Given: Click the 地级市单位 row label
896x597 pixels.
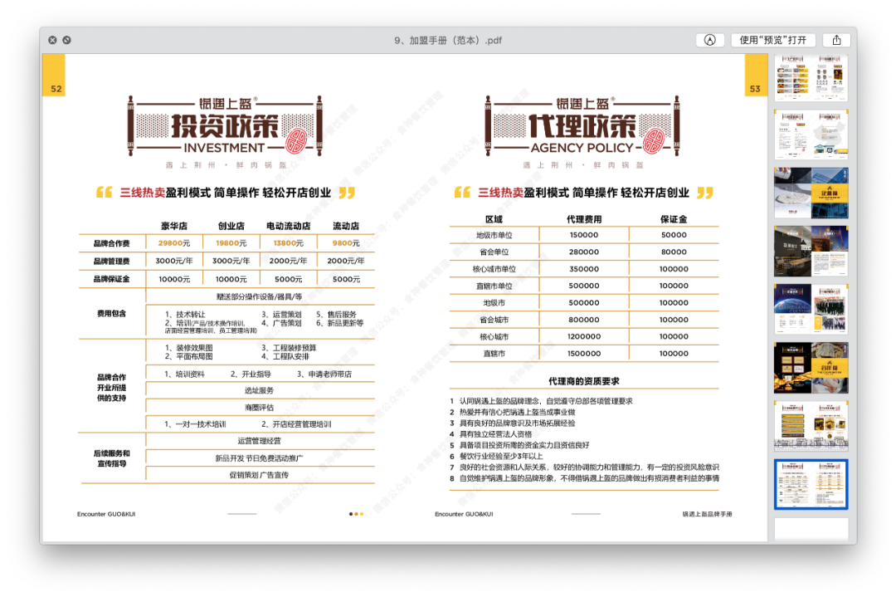Looking at the screenshot, I should click(x=494, y=235).
